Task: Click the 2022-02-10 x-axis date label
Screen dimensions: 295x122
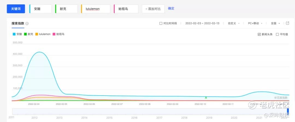Action: point(200,104)
